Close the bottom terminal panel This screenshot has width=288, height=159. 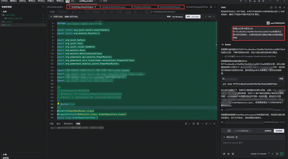215,124
